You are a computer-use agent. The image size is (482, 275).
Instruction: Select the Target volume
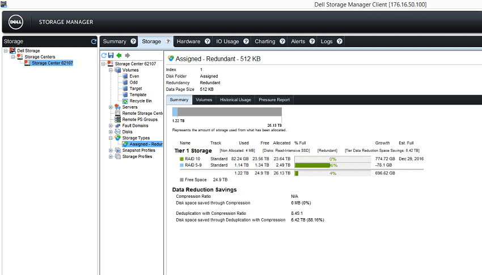point(136,89)
